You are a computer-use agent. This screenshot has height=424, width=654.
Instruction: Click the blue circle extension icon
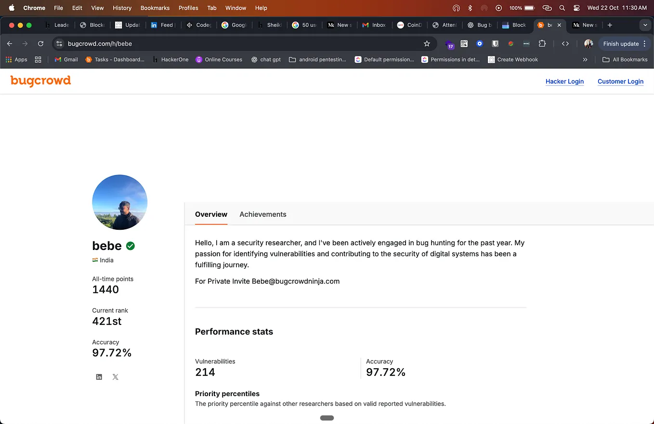click(x=480, y=44)
